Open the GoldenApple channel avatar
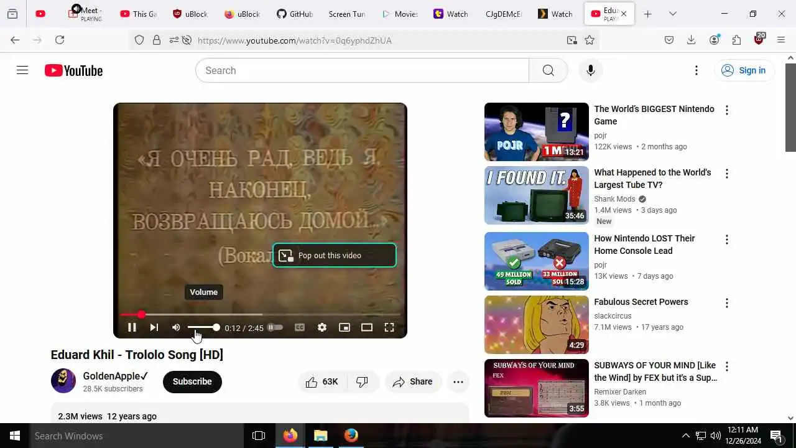Viewport: 796px width, 448px height. pyautogui.click(x=63, y=381)
